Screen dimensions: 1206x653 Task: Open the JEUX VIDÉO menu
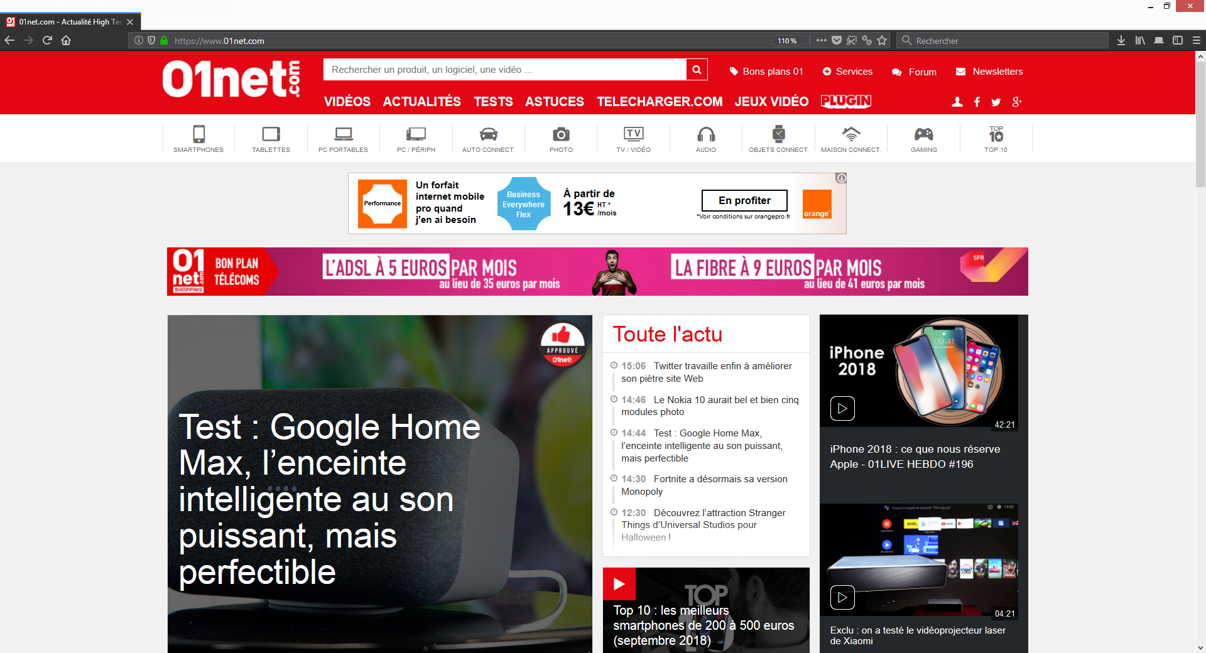click(x=771, y=102)
